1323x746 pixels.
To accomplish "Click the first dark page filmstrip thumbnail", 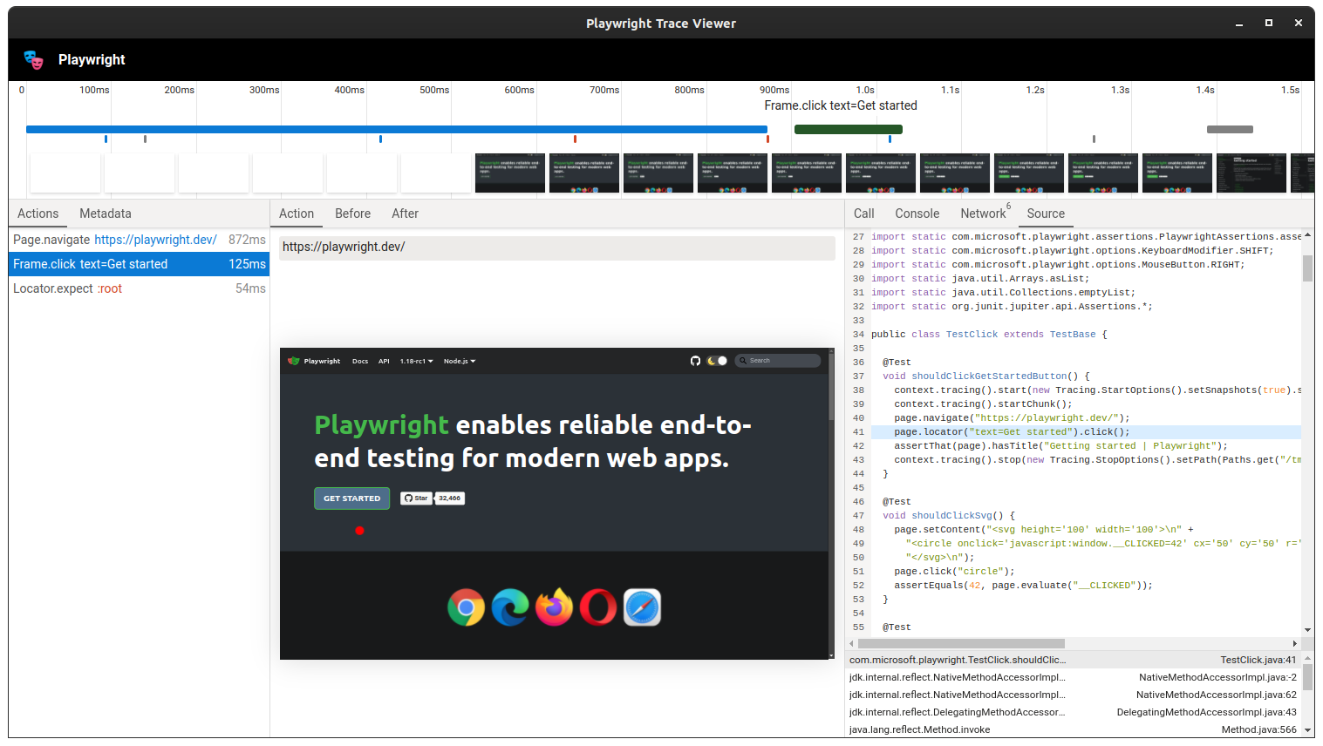I will [510, 173].
